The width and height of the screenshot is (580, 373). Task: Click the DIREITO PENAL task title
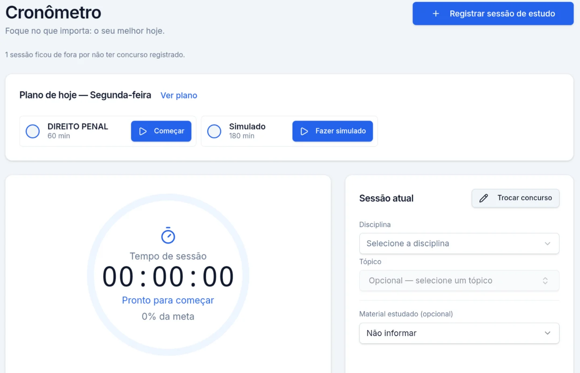(x=78, y=126)
